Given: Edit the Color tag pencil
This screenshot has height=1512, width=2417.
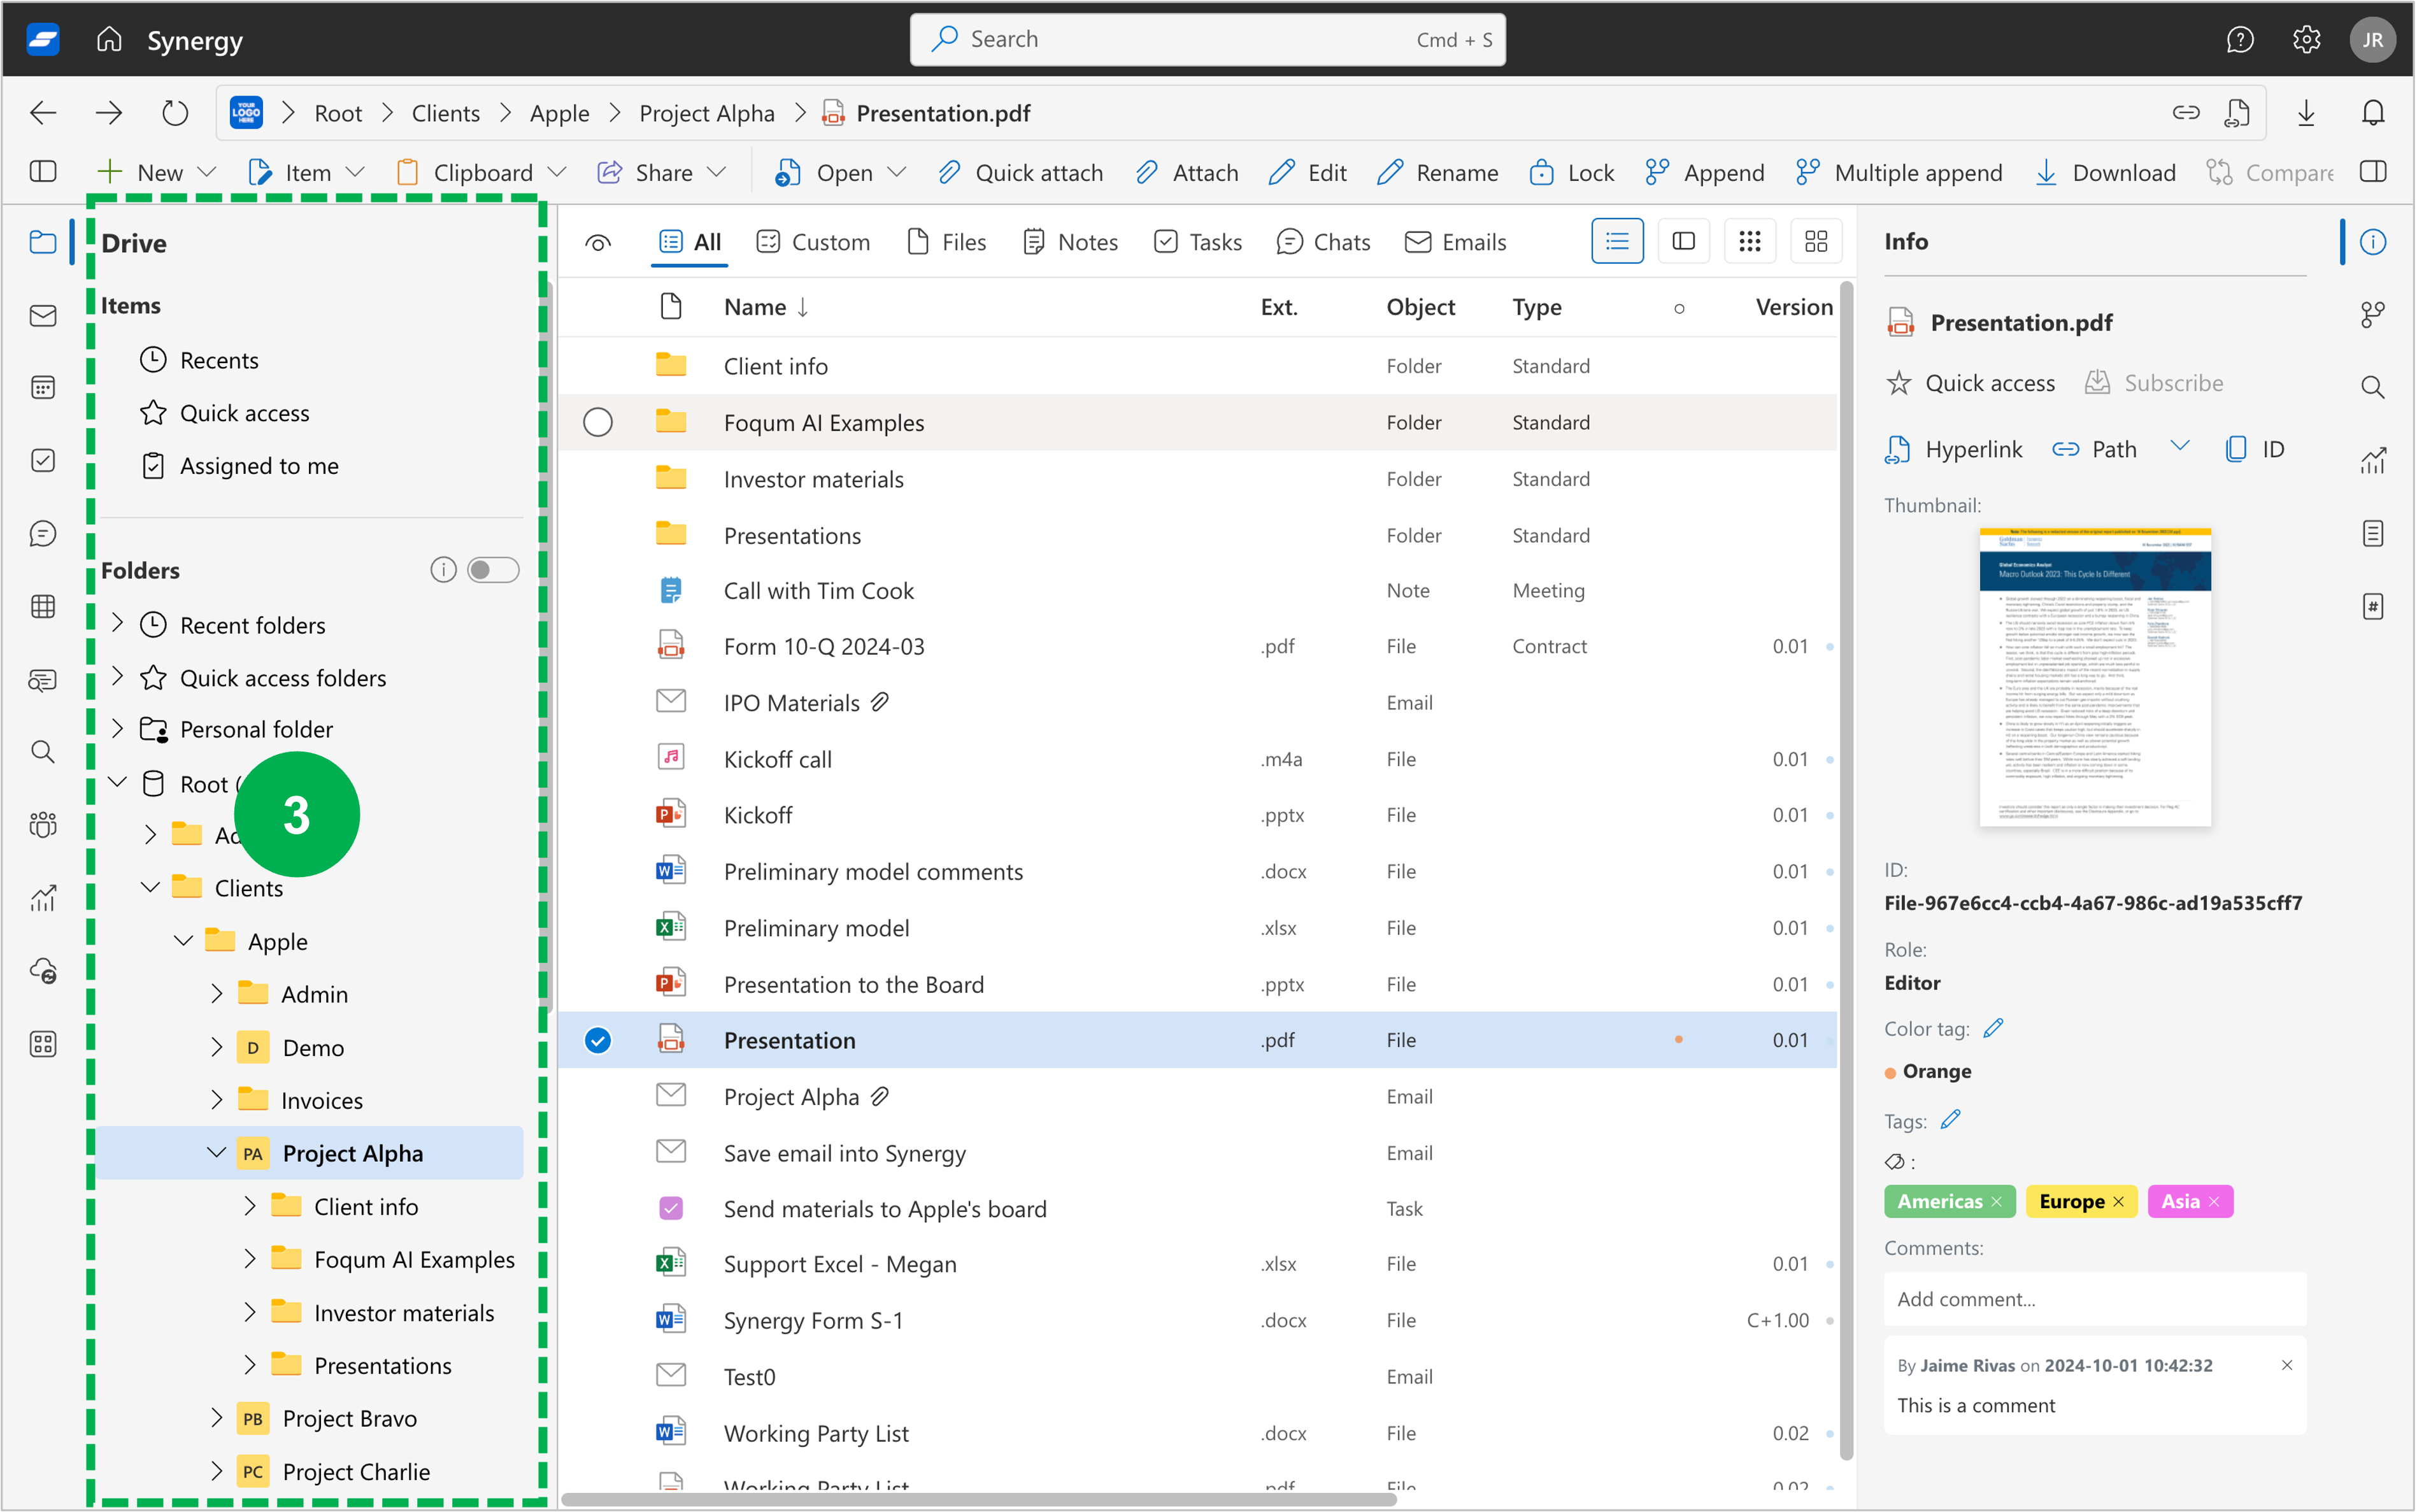Looking at the screenshot, I should point(1993,1028).
